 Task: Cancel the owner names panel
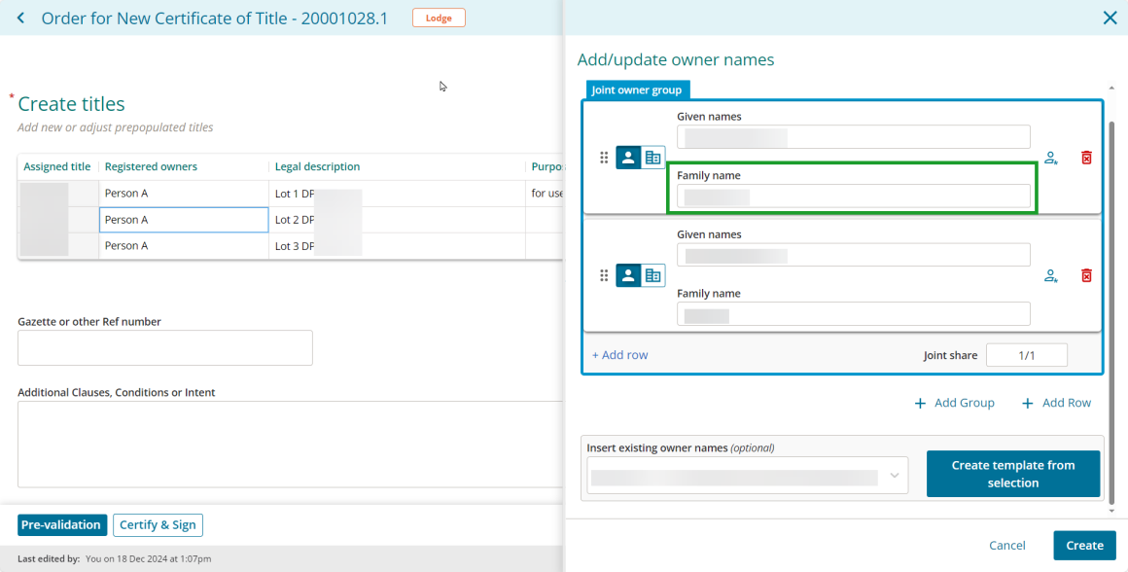click(x=1007, y=546)
